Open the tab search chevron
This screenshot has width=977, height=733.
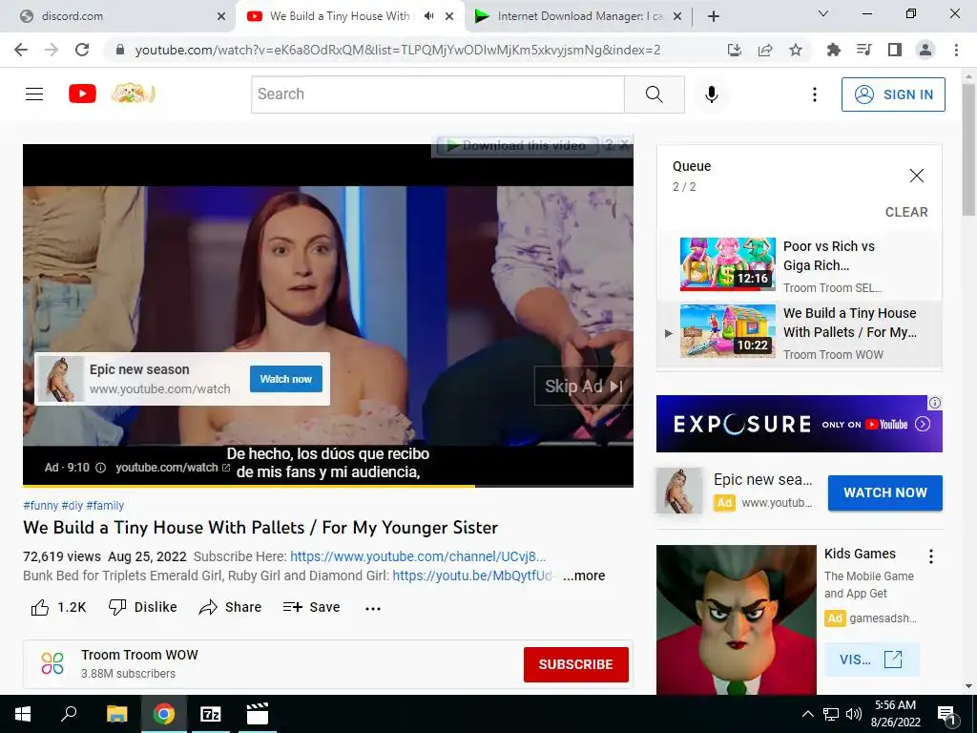point(823,13)
